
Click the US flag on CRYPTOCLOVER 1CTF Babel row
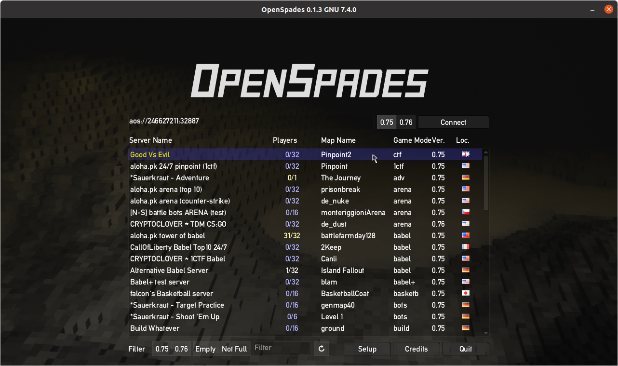(465, 258)
